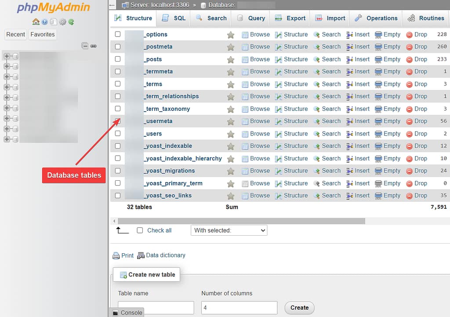Open the Data dictionary link

166,255
